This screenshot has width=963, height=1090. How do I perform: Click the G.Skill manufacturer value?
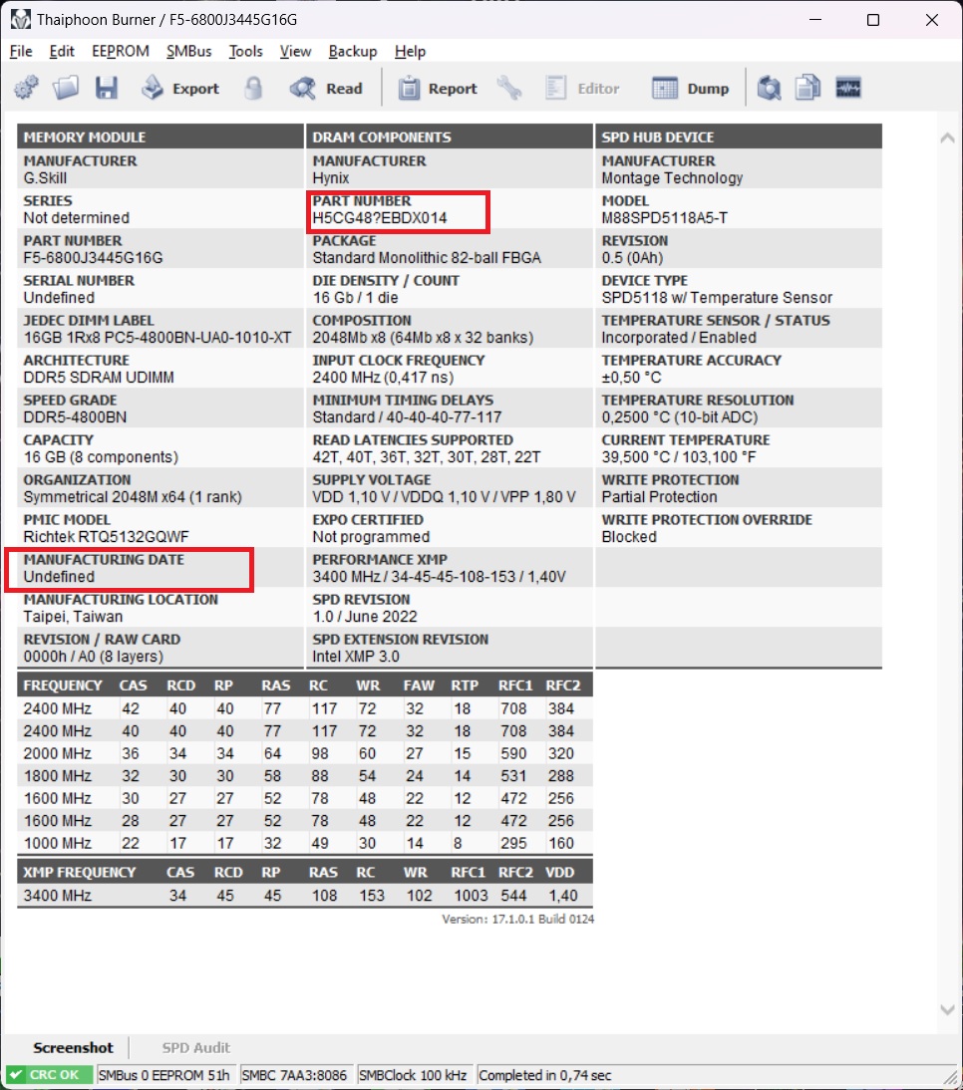[x=45, y=178]
